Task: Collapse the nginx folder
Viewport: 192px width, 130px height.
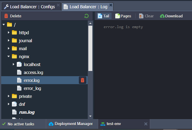Action: click(x=9, y=57)
